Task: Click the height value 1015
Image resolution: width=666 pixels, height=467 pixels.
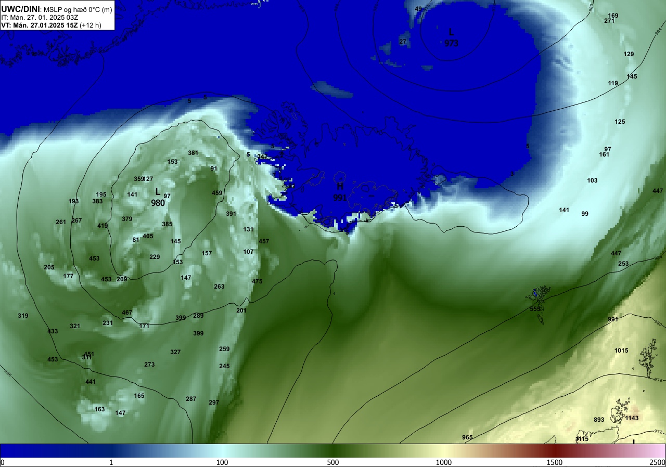Action: click(621, 351)
